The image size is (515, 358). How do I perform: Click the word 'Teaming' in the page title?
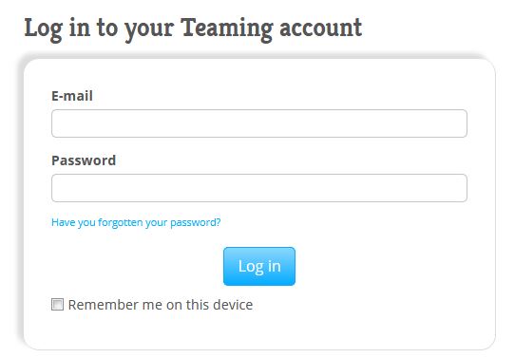227,29
